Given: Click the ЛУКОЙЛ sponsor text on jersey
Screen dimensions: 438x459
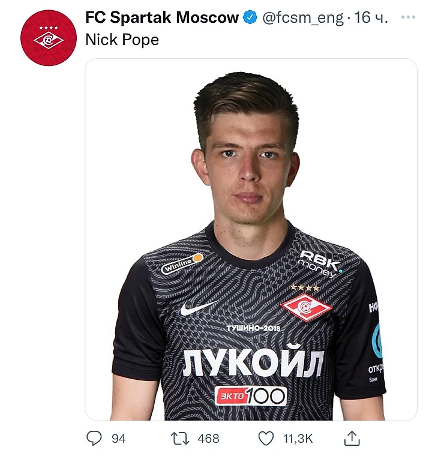Looking at the screenshot, I should (253, 363).
